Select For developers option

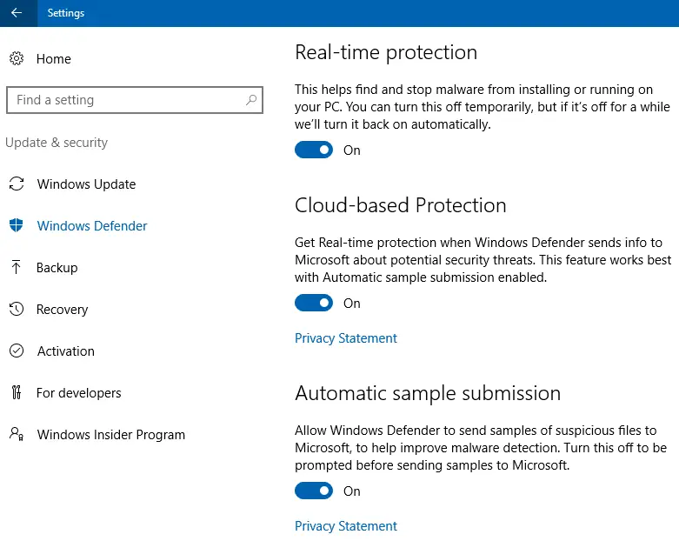point(79,393)
